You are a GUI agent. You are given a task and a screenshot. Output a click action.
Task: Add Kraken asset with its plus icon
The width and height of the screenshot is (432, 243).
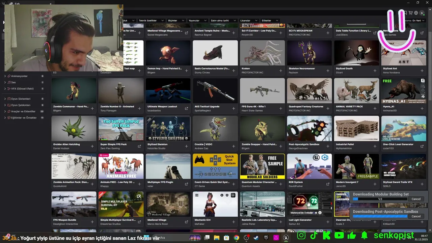click(x=281, y=71)
